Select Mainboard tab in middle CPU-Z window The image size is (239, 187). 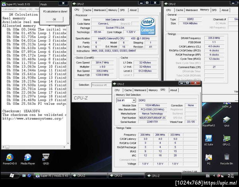coord(100,10)
